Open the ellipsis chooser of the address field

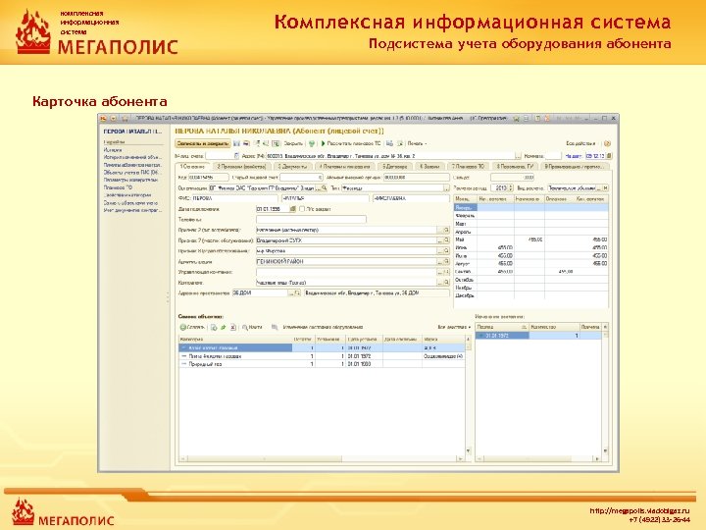(x=518, y=155)
